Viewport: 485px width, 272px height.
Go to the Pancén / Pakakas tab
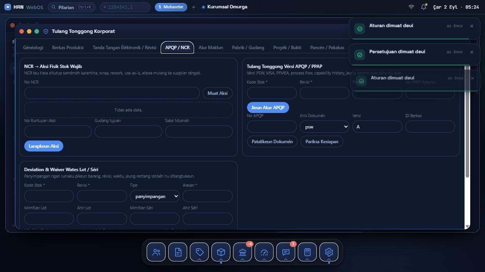coord(327,48)
